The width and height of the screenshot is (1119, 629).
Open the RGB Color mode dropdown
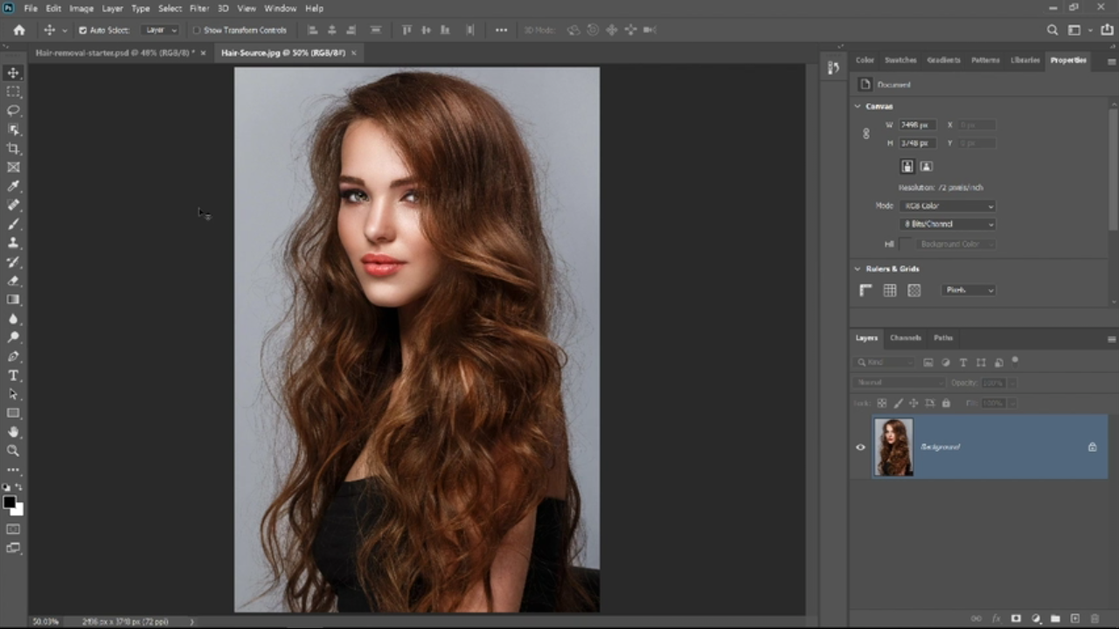(x=948, y=206)
